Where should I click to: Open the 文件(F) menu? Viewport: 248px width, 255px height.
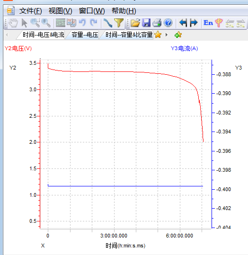pyautogui.click(x=31, y=11)
